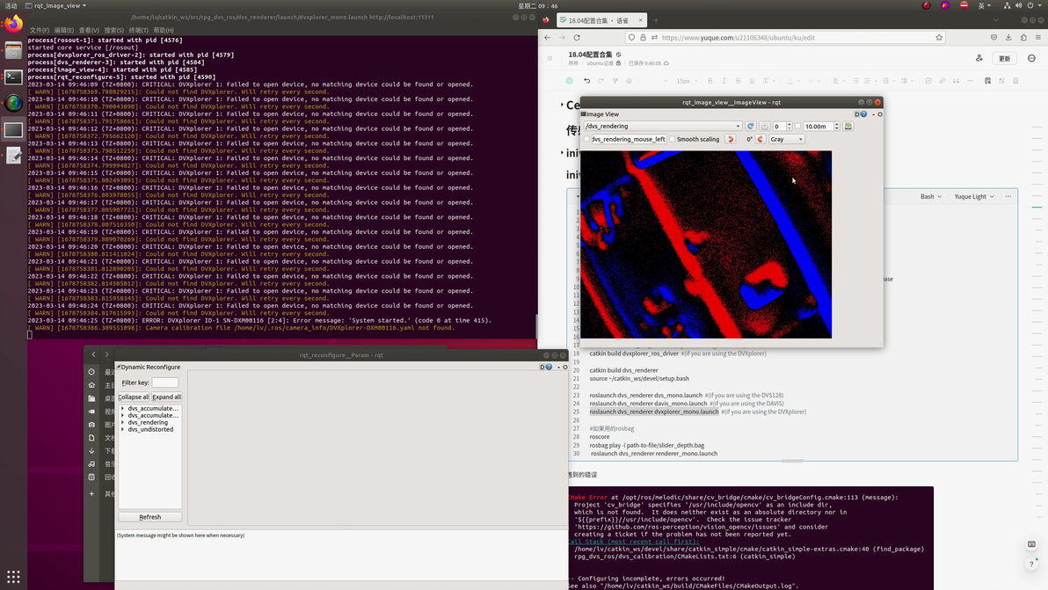Viewport: 1048px width, 590px height.
Task: Bookmark the yuque page with the star icon
Action: 939,38
